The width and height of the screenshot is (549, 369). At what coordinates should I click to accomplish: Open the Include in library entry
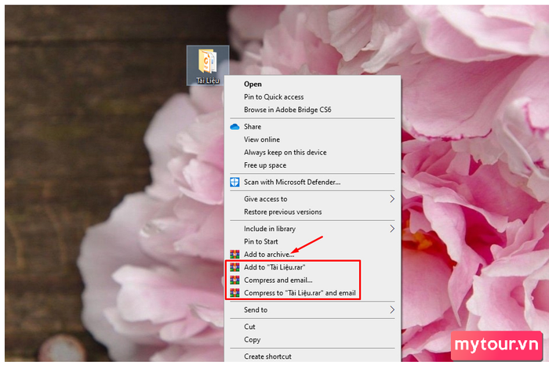(312, 229)
